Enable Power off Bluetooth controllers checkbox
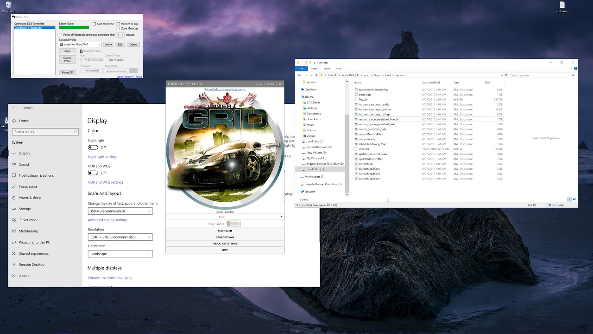 coord(60,35)
